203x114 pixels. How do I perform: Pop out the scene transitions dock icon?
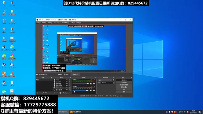point(114,78)
